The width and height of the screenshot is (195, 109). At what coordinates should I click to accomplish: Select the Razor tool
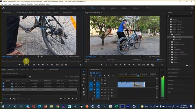coord(84,82)
